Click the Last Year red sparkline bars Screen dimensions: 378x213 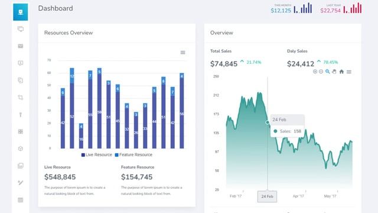pyautogui.click(x=353, y=8)
